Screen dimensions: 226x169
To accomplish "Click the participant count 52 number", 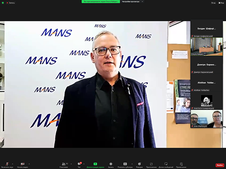I will tap(67, 164).
